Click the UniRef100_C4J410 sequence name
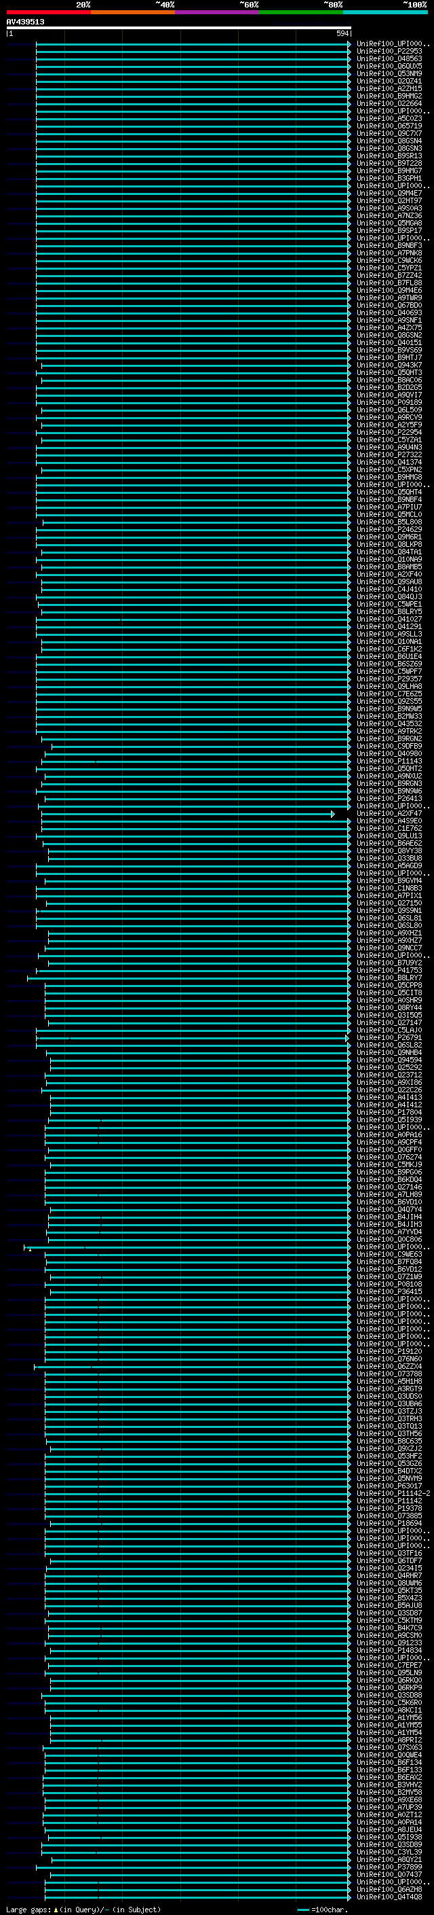This screenshot has height=1915, width=434. pyautogui.click(x=389, y=590)
